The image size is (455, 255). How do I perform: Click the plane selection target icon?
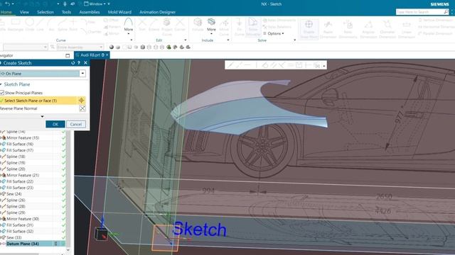81,101
